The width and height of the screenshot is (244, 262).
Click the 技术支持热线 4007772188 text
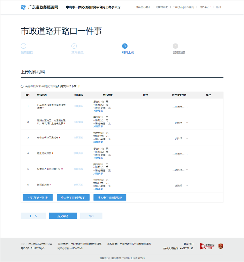point(178,248)
